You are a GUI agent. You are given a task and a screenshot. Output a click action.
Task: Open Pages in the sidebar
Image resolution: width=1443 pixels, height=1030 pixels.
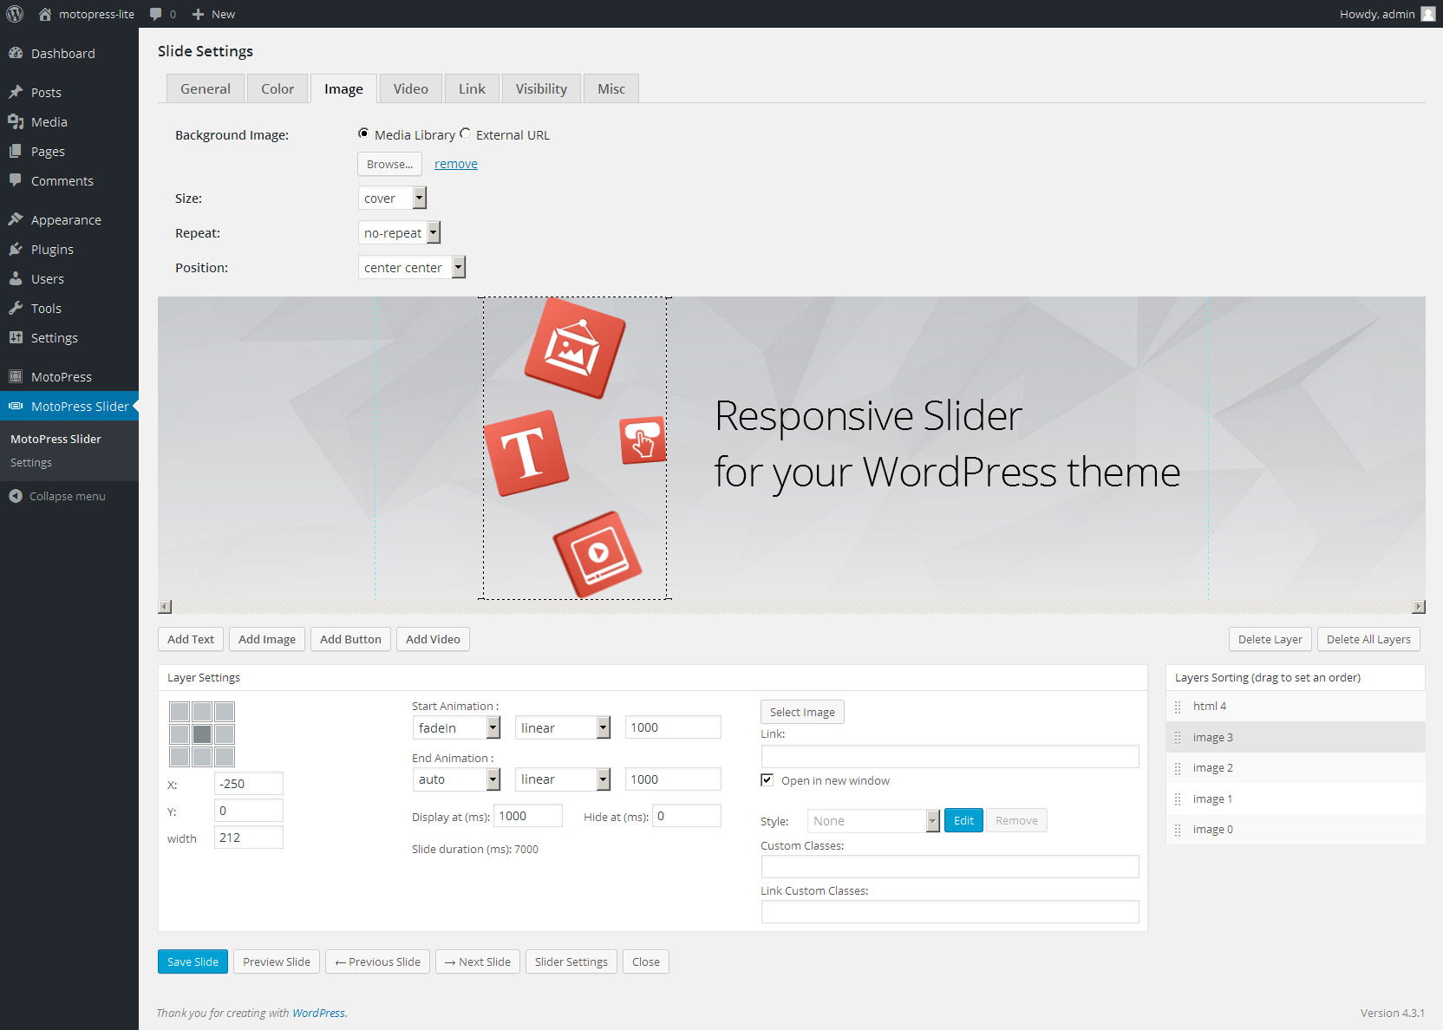point(69,152)
